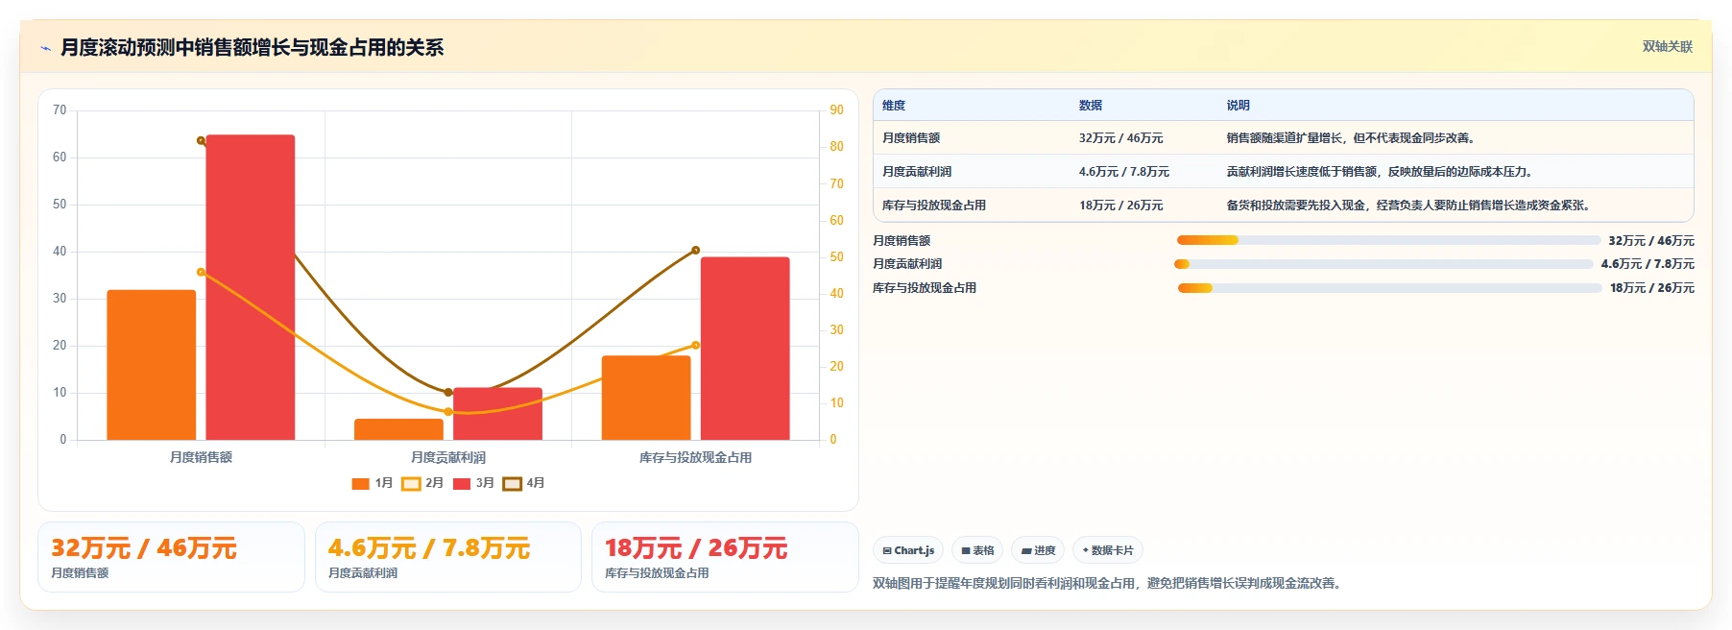
Task: Click the red 3月 bar for 月度销售额
Action: coord(251,287)
